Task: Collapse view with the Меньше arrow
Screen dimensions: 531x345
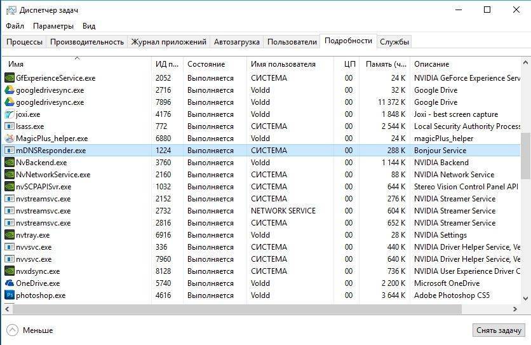Action: pyautogui.click(x=12, y=330)
